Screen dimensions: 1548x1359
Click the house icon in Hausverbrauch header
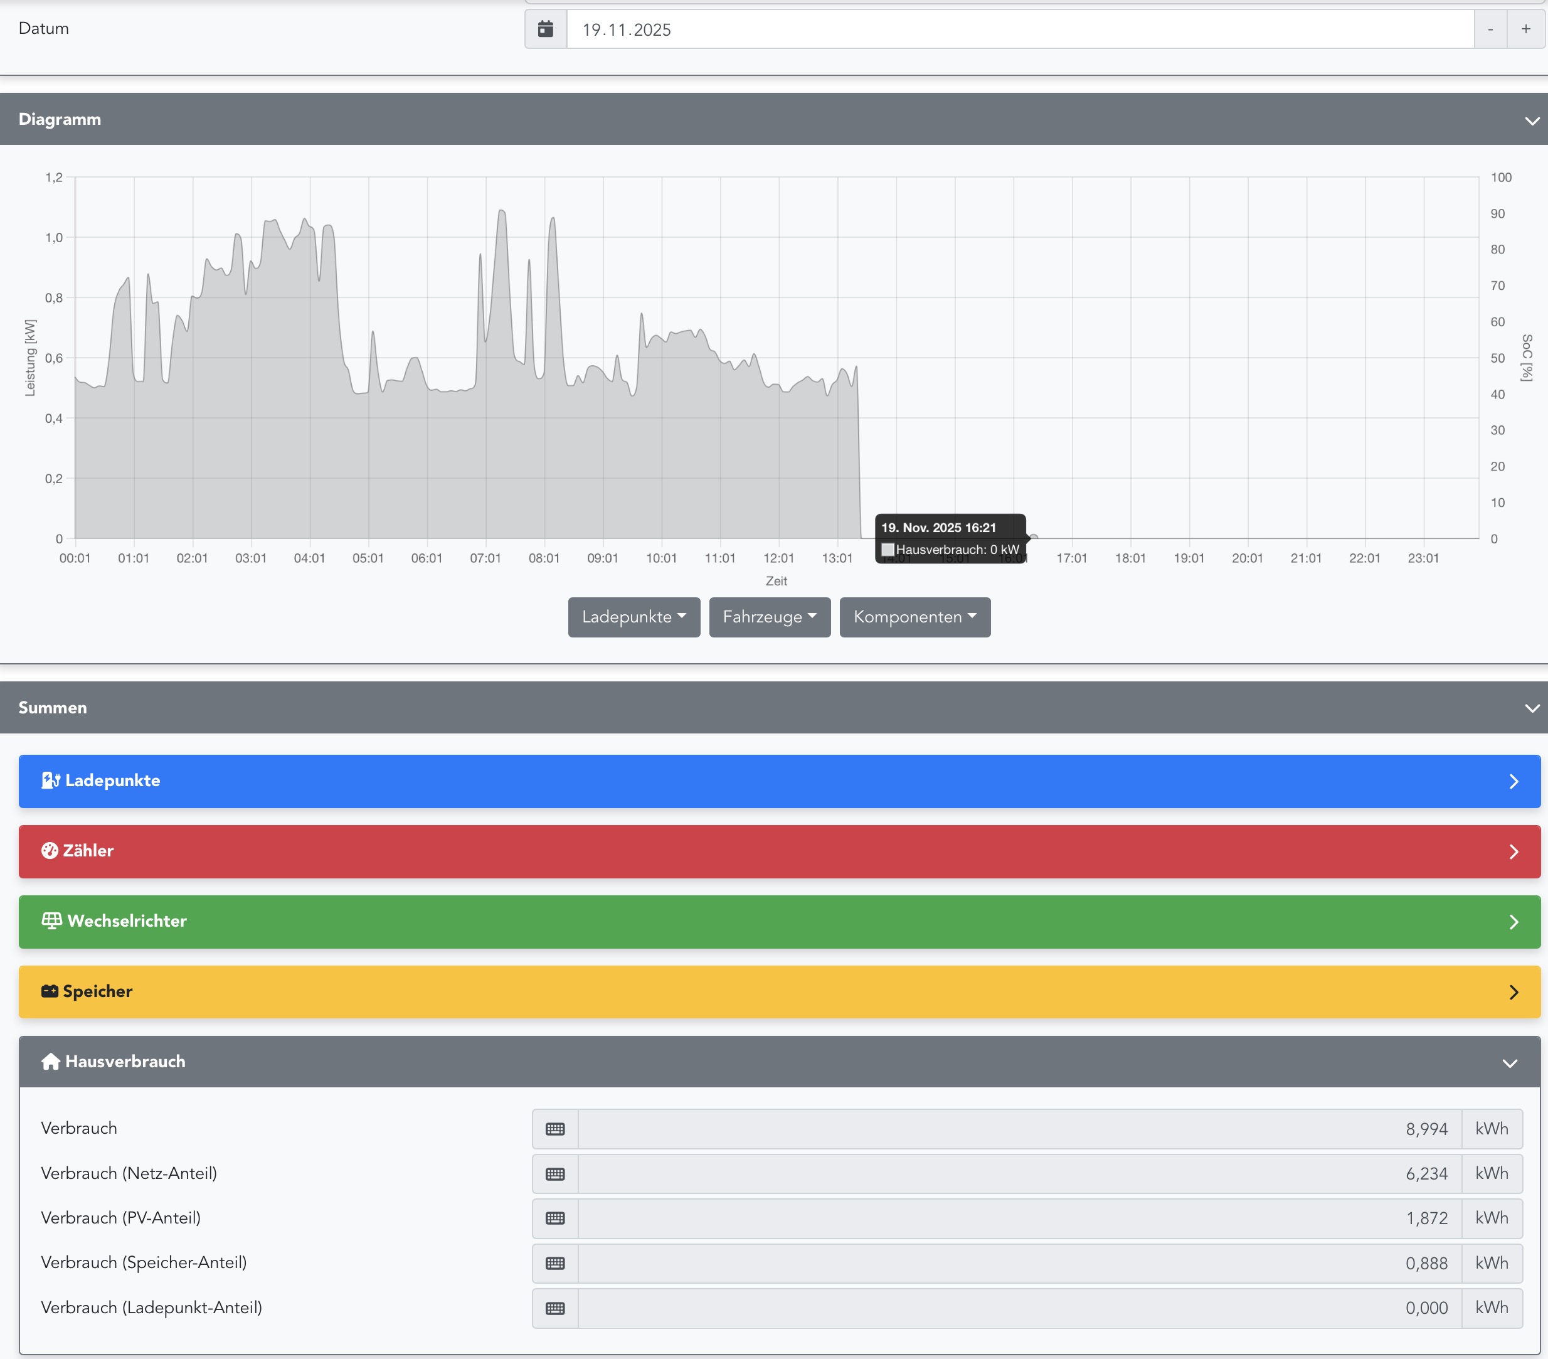click(x=51, y=1062)
